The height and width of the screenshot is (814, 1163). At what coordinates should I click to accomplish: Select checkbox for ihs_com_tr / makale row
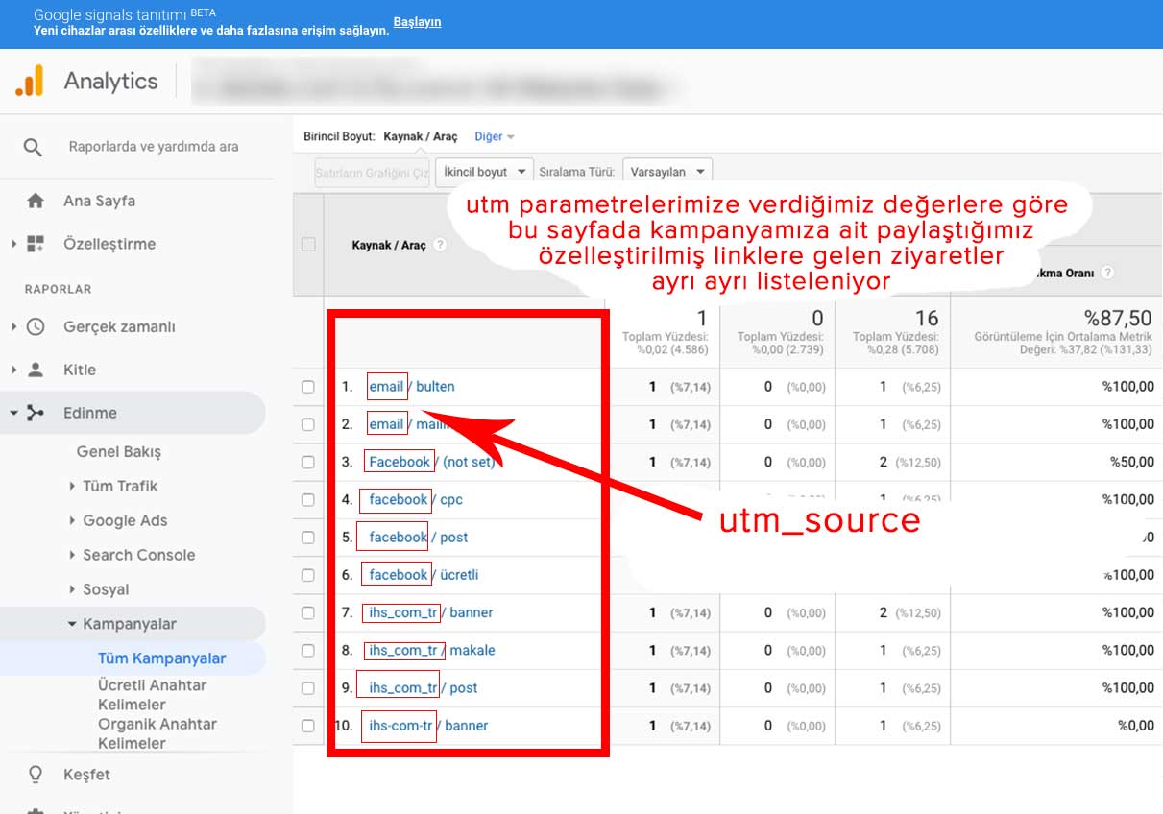pyautogui.click(x=308, y=650)
